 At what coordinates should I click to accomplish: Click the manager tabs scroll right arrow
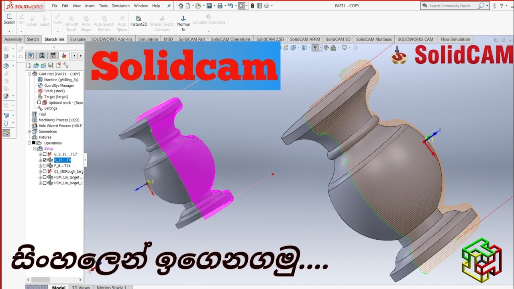coord(81,55)
